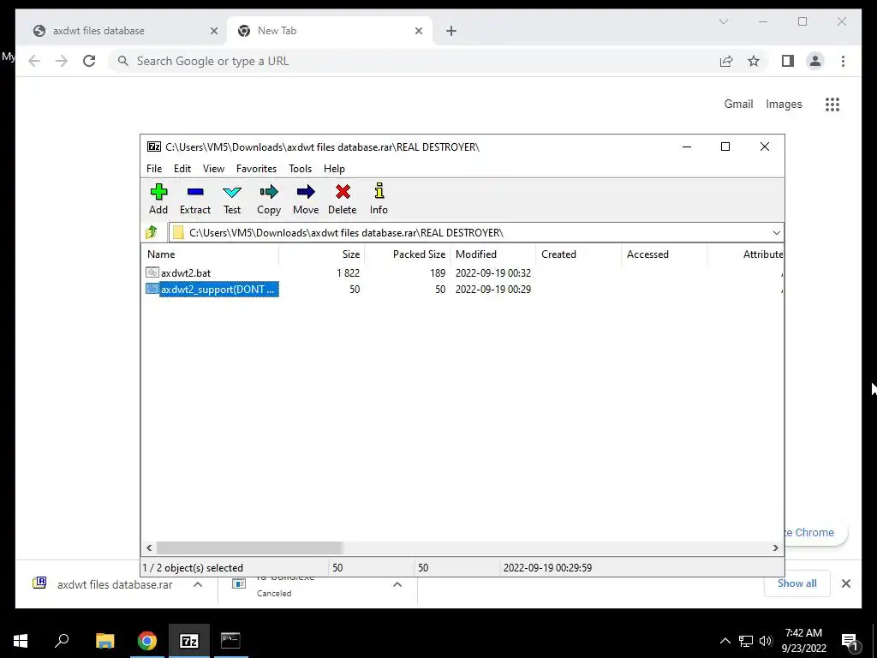
Task: Click horizontal scrollbar left arrow in 7-Zip
Action: pos(149,547)
